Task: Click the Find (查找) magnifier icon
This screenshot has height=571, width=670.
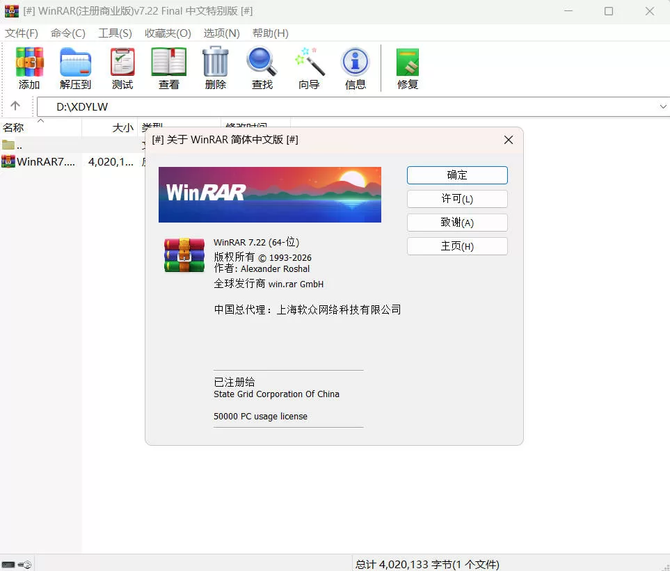Action: [262, 61]
